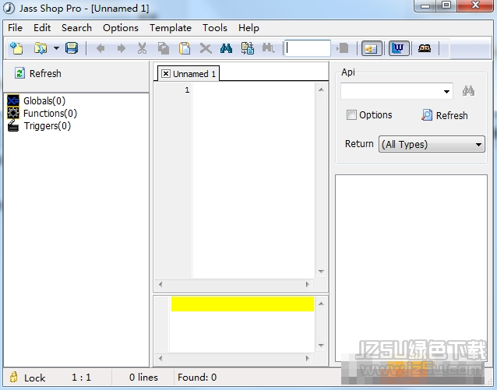The width and height of the screenshot is (497, 390).
Task: Click inside the Api results list box
Action: 411,268
